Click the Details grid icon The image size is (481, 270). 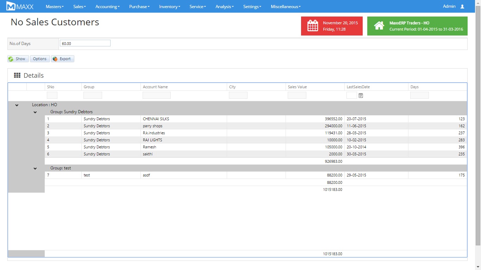coord(17,75)
